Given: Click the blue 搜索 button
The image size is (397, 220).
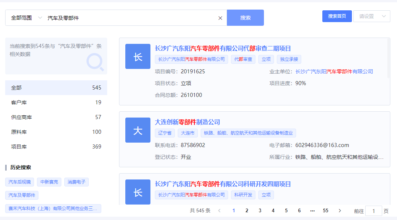Looking at the screenshot, I should point(245,18).
